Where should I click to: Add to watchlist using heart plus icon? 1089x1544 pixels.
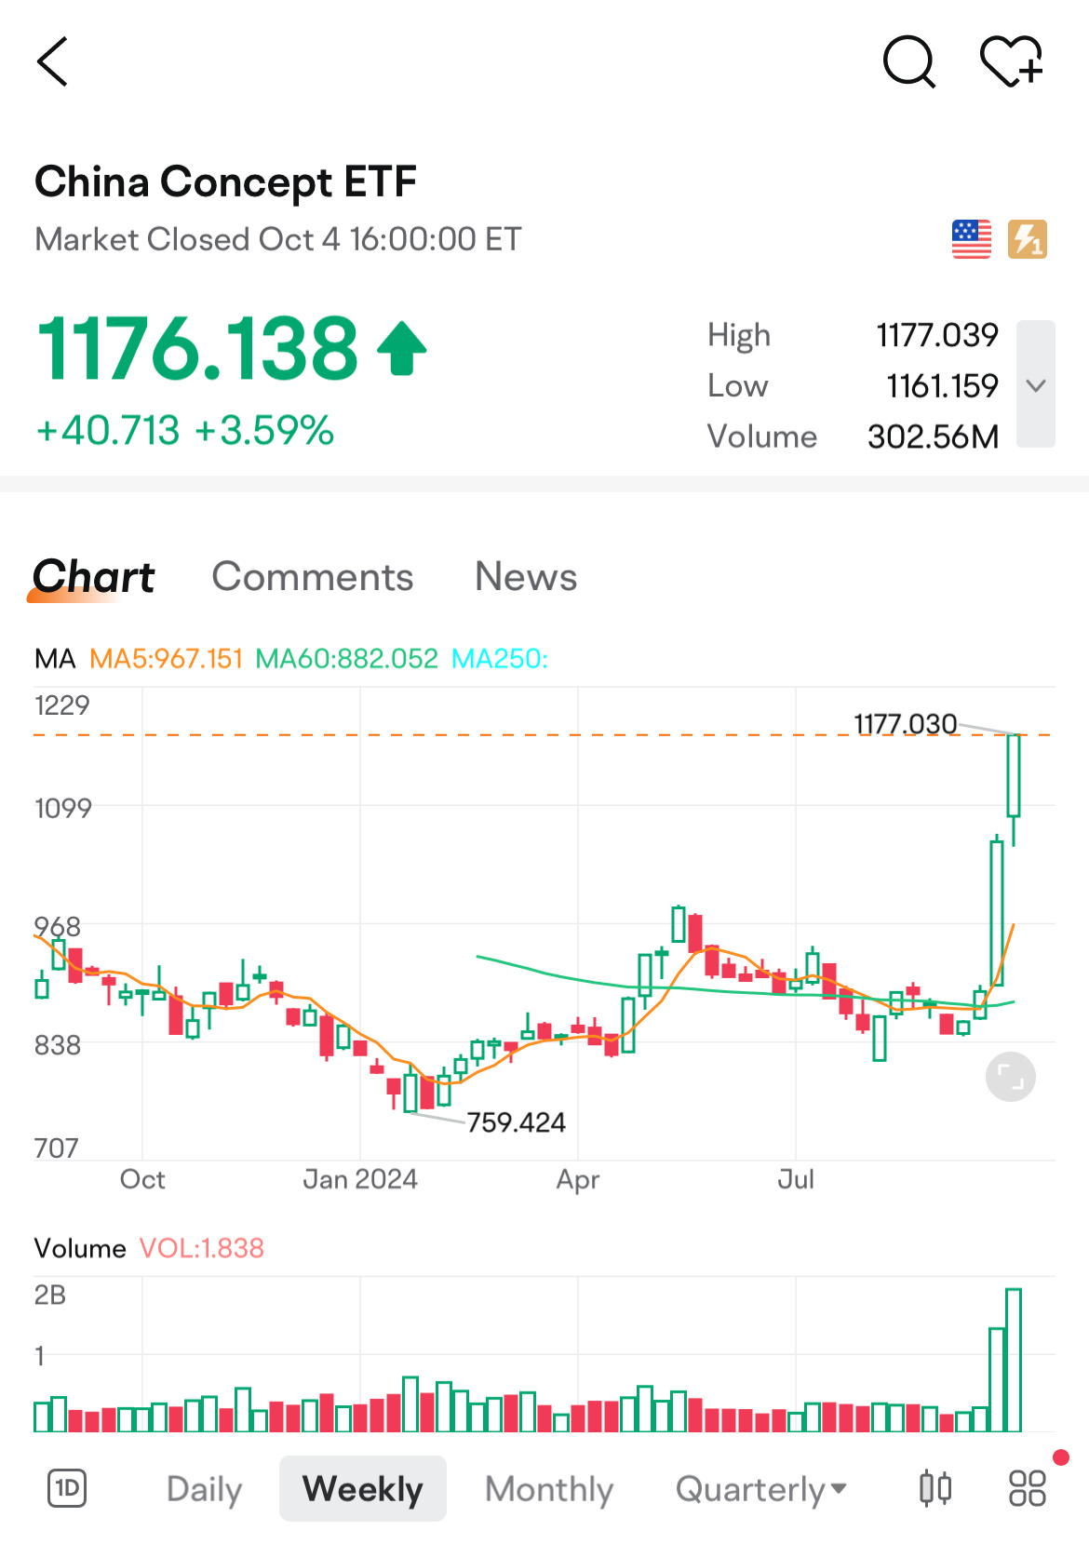1012,62
